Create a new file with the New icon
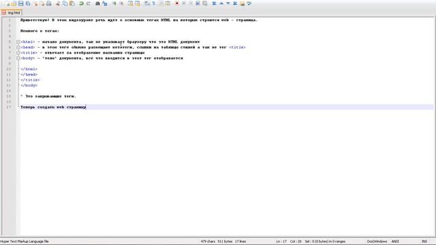This screenshot has height=245, width=436. pos(7,3)
